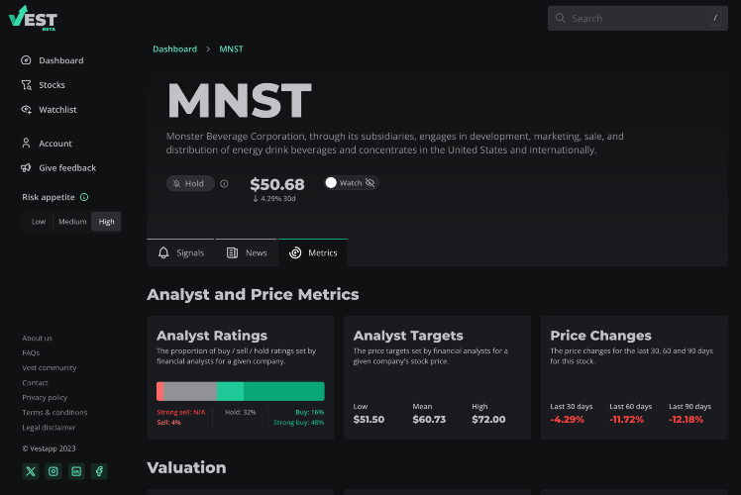The width and height of the screenshot is (741, 495).
Task: Click the red sell segment of ratings bar
Action: [160, 391]
